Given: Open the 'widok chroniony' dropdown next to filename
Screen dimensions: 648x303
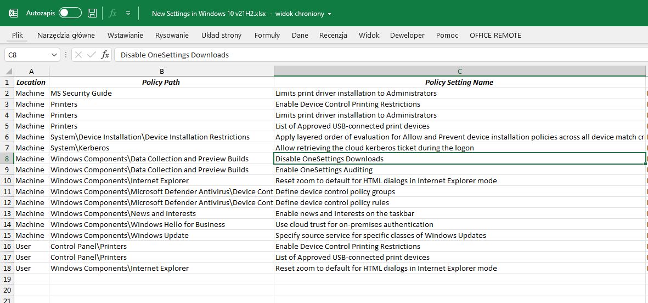Looking at the screenshot, I should (x=329, y=14).
